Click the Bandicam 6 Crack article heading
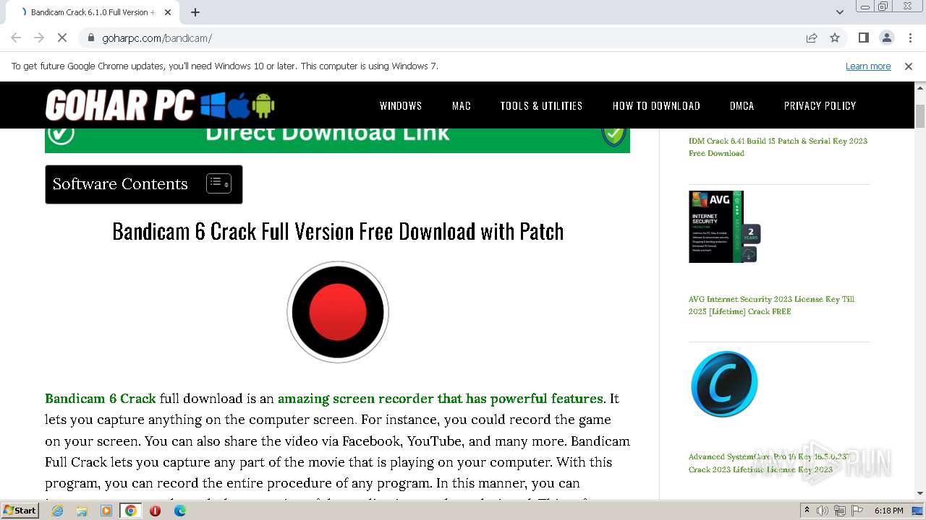926x520 pixels. [338, 231]
